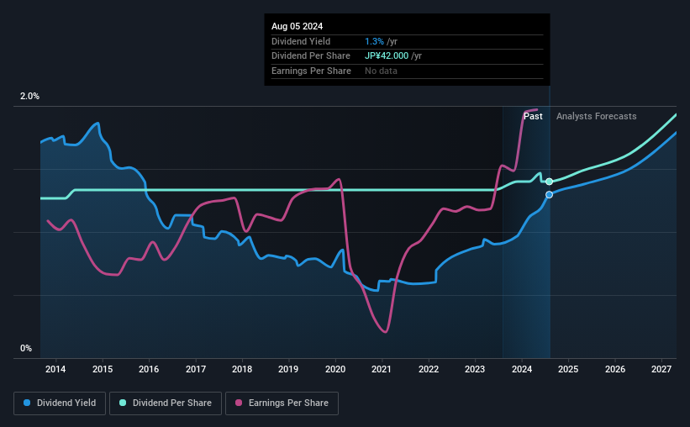
Task: Click the 'No data' earnings value
Action: coord(381,71)
